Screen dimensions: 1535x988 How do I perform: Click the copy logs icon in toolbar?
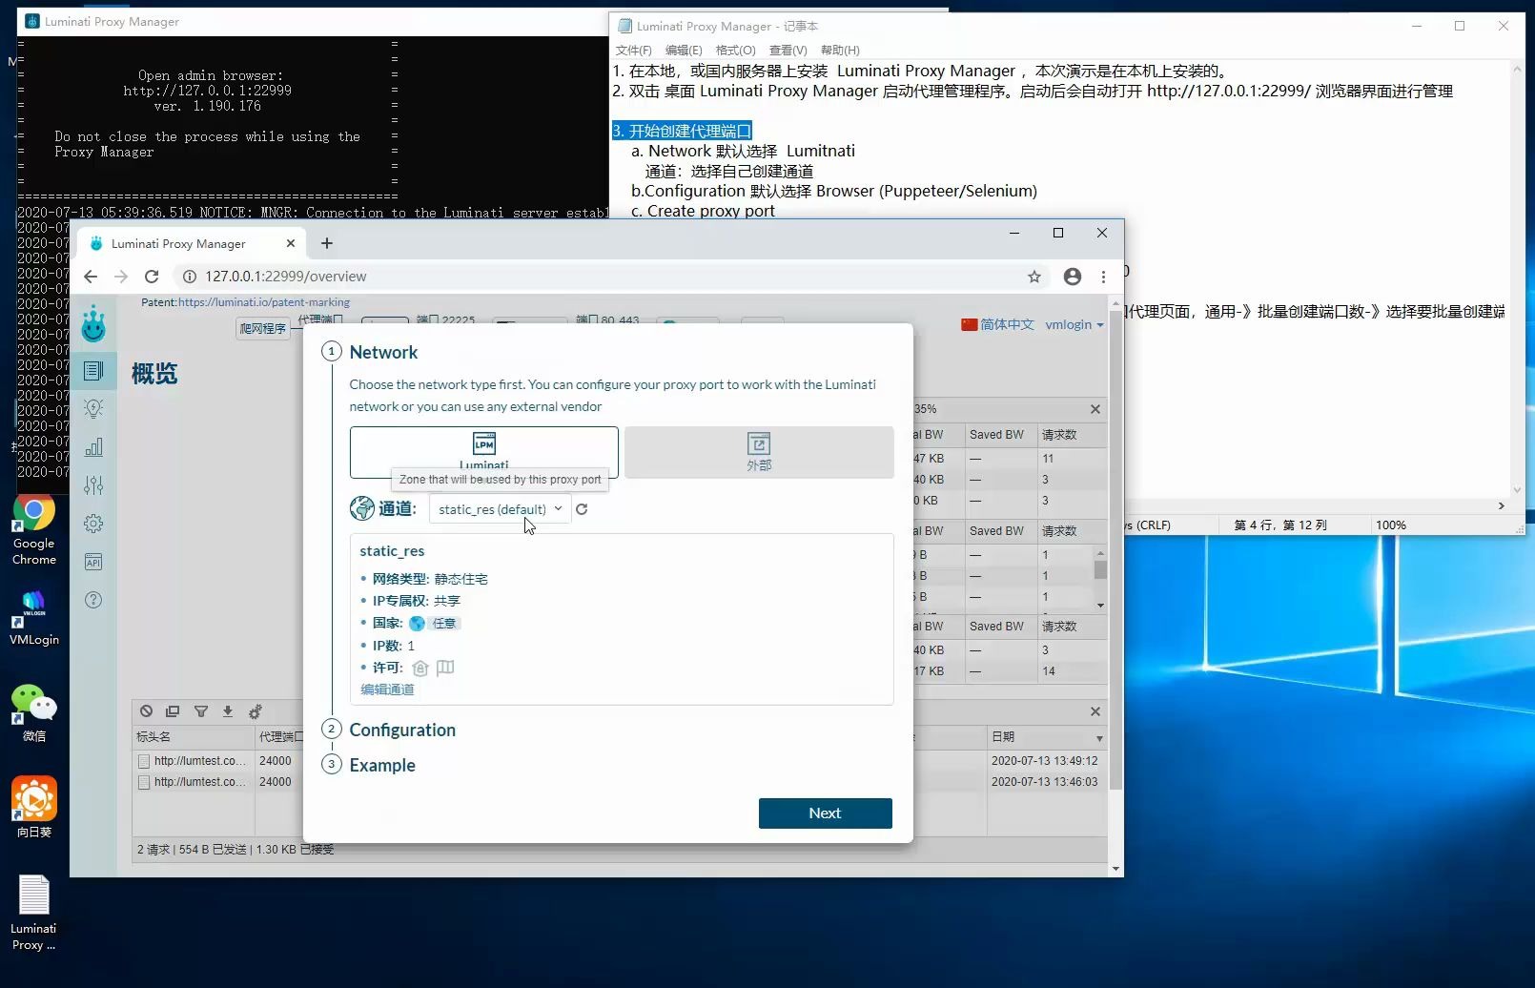pyautogui.click(x=173, y=711)
